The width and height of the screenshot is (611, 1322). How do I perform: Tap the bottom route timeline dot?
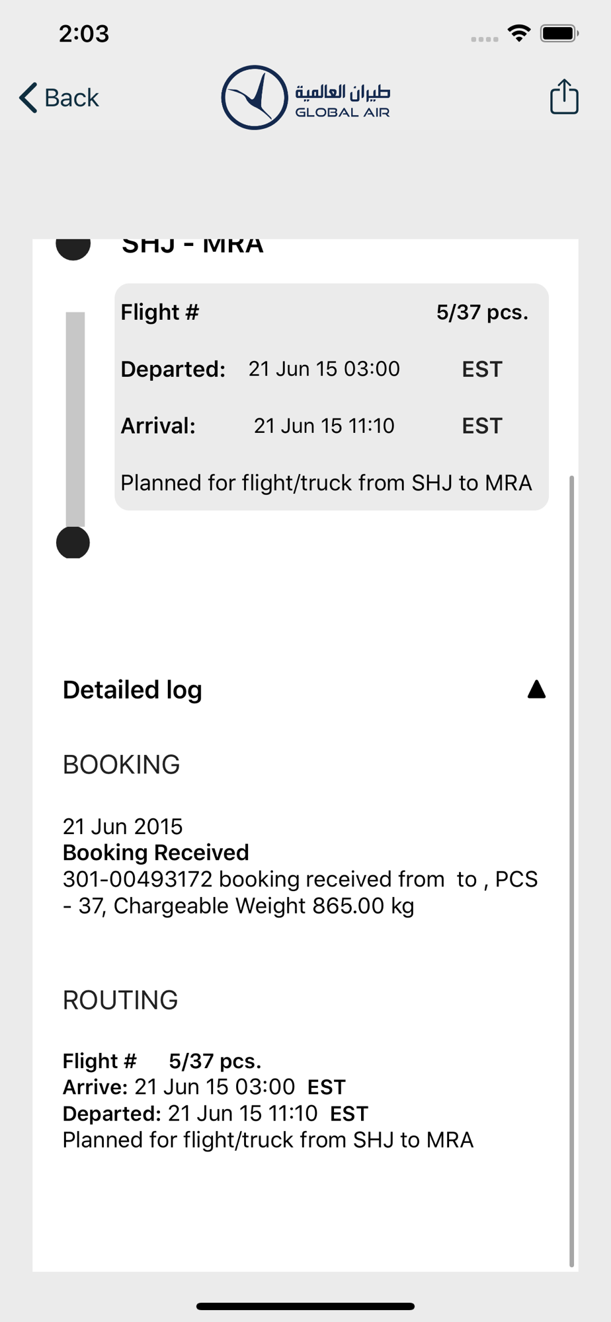coord(73,543)
